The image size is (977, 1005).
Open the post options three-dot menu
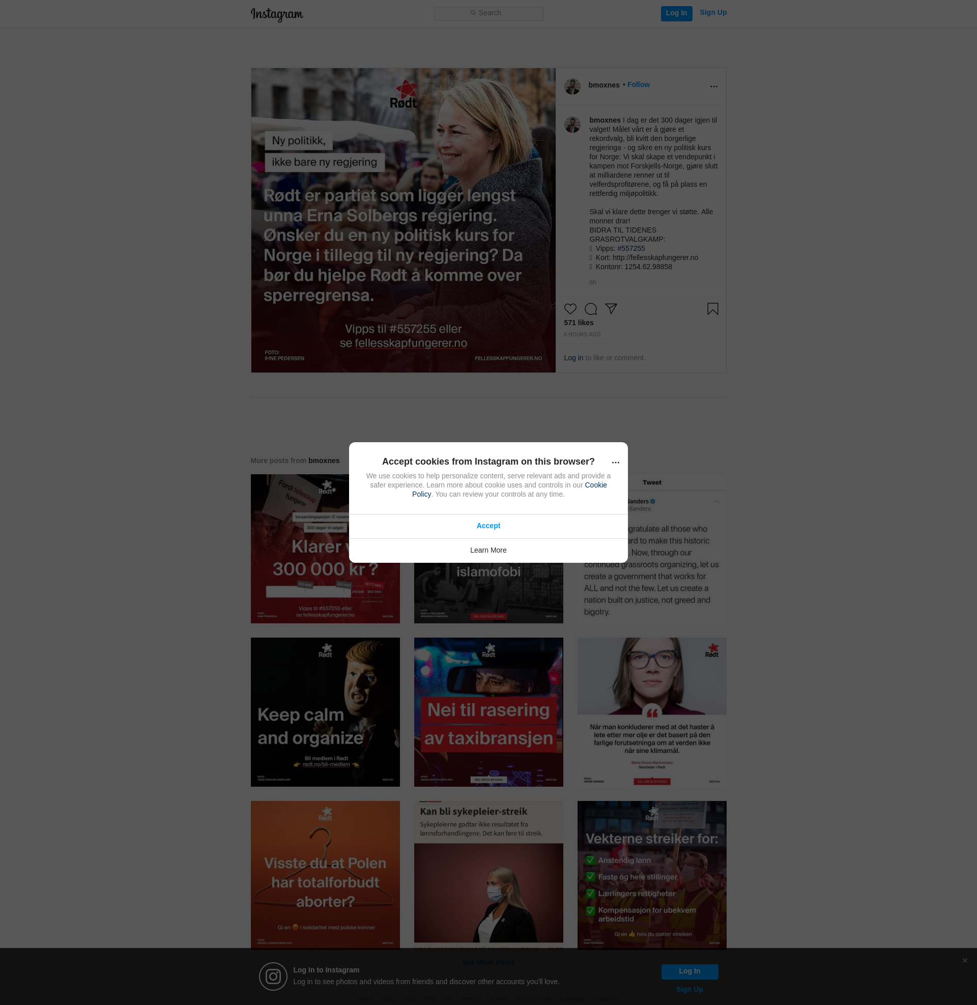click(713, 87)
